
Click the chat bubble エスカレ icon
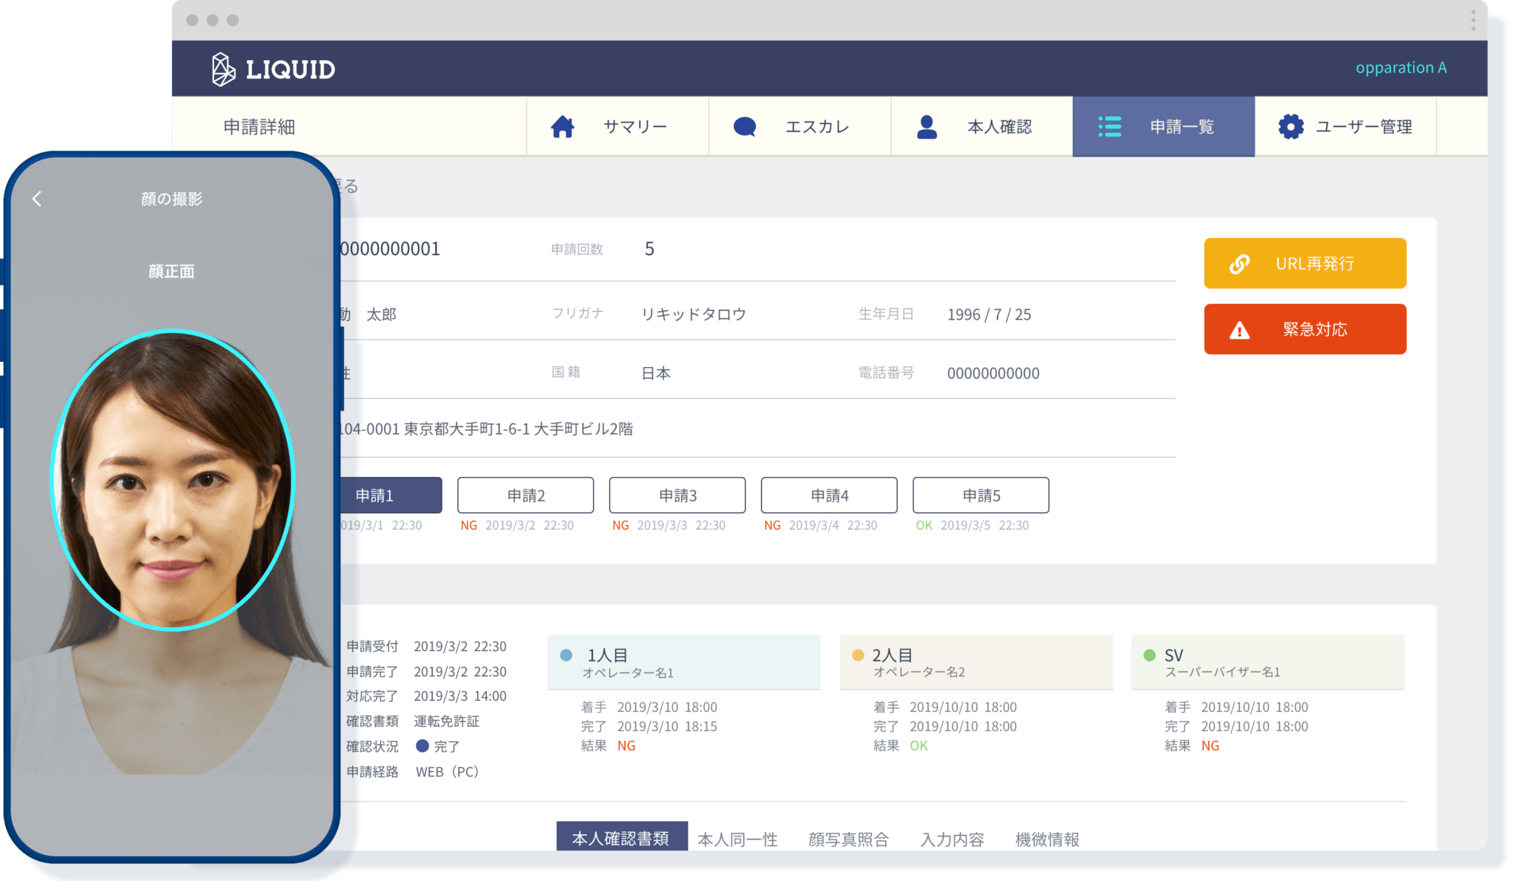pos(744,127)
